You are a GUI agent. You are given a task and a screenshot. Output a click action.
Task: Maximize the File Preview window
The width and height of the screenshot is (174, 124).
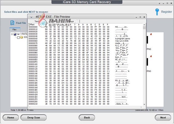click(x=140, y=17)
